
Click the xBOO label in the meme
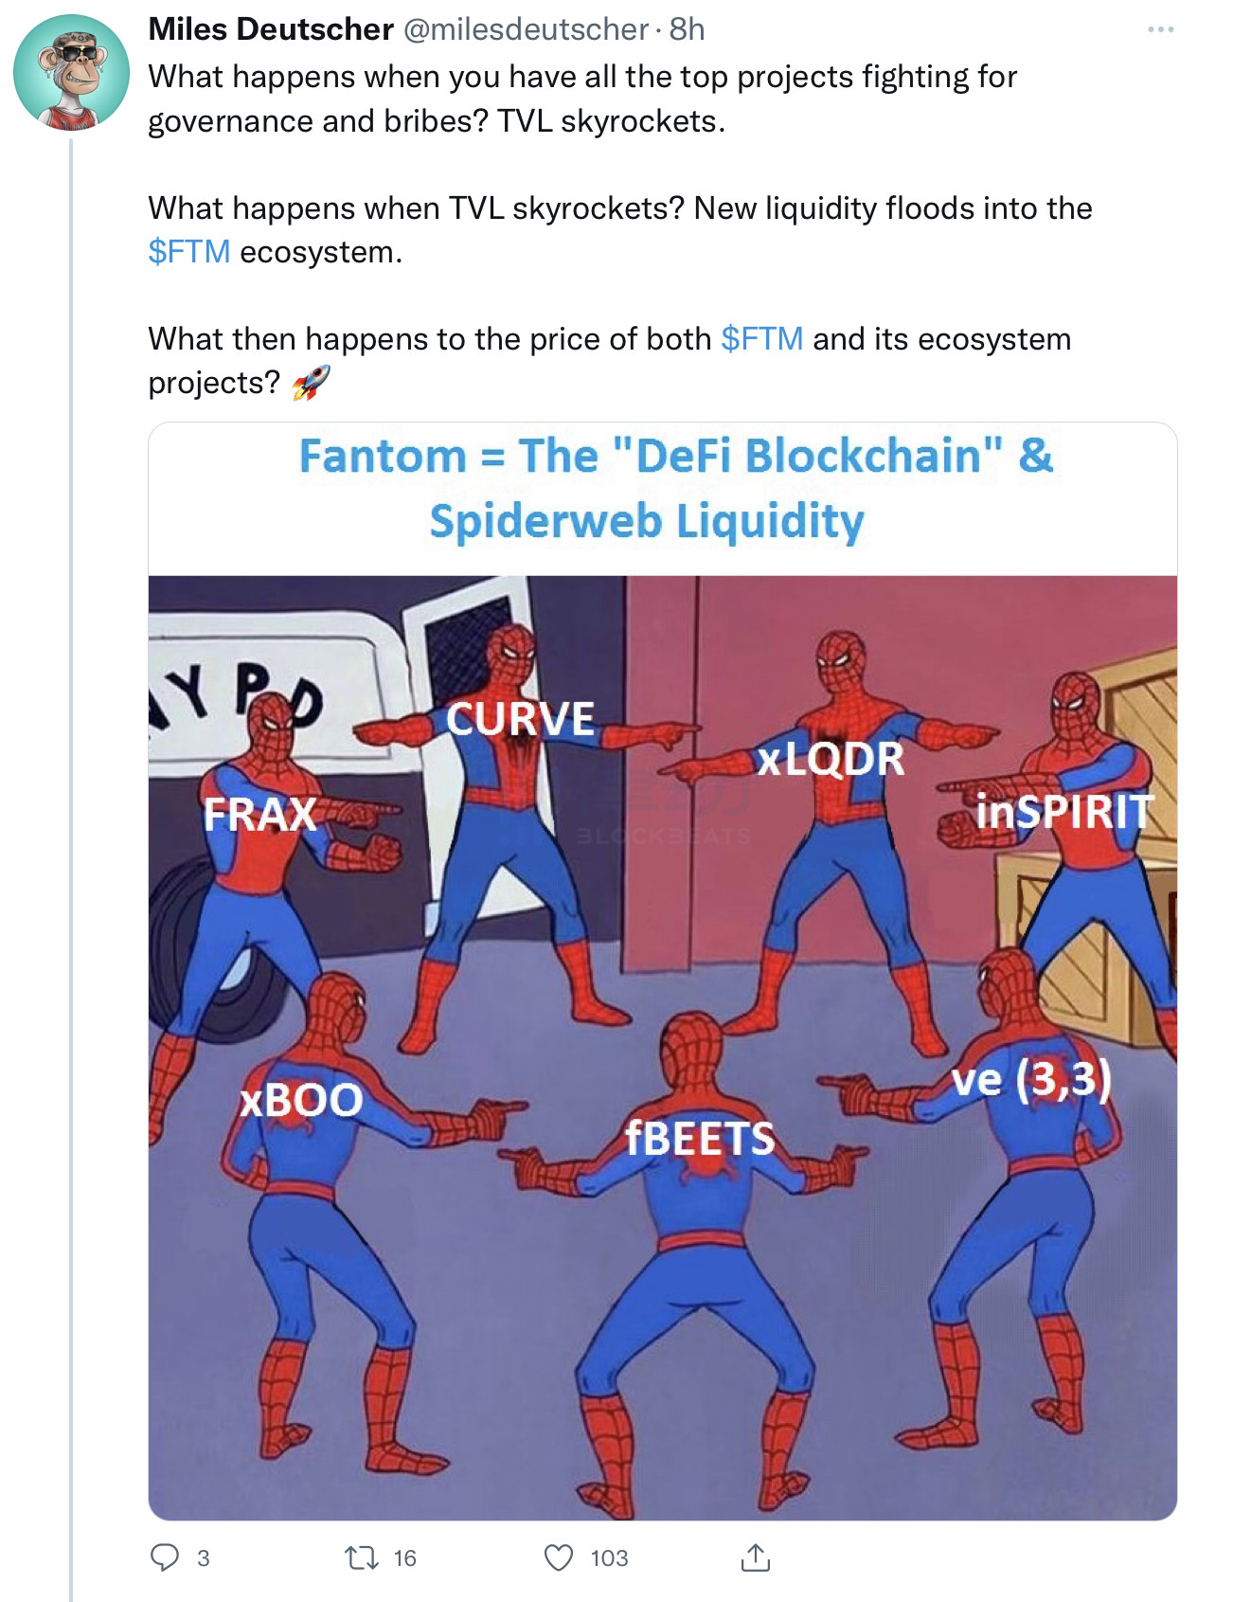pyautogui.click(x=301, y=1100)
